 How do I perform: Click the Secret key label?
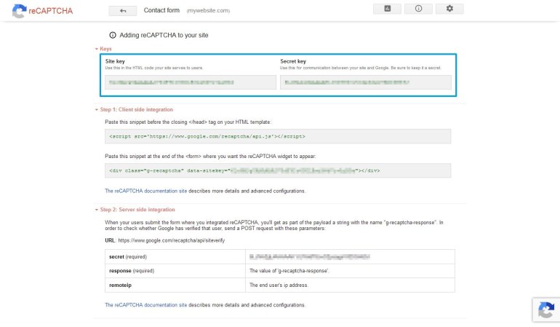[293, 61]
